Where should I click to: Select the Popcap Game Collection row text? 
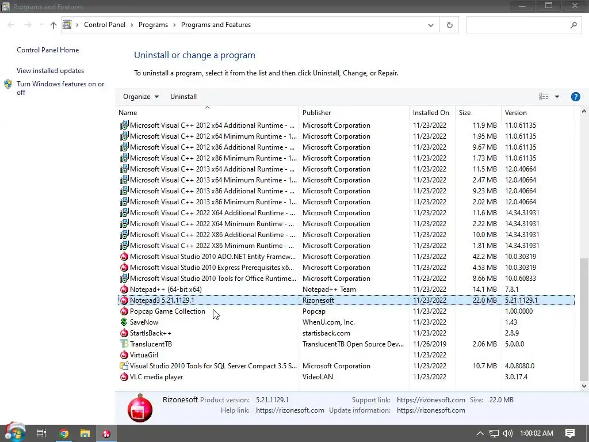tap(167, 311)
